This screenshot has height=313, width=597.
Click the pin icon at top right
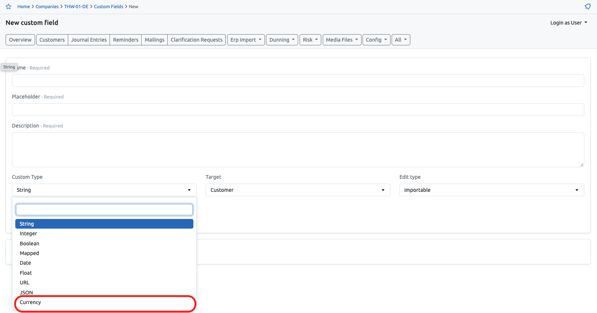pyautogui.click(x=588, y=7)
